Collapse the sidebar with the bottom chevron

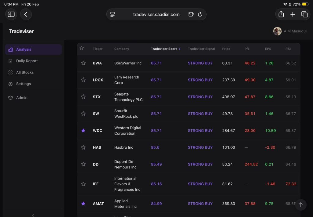point(33,215)
